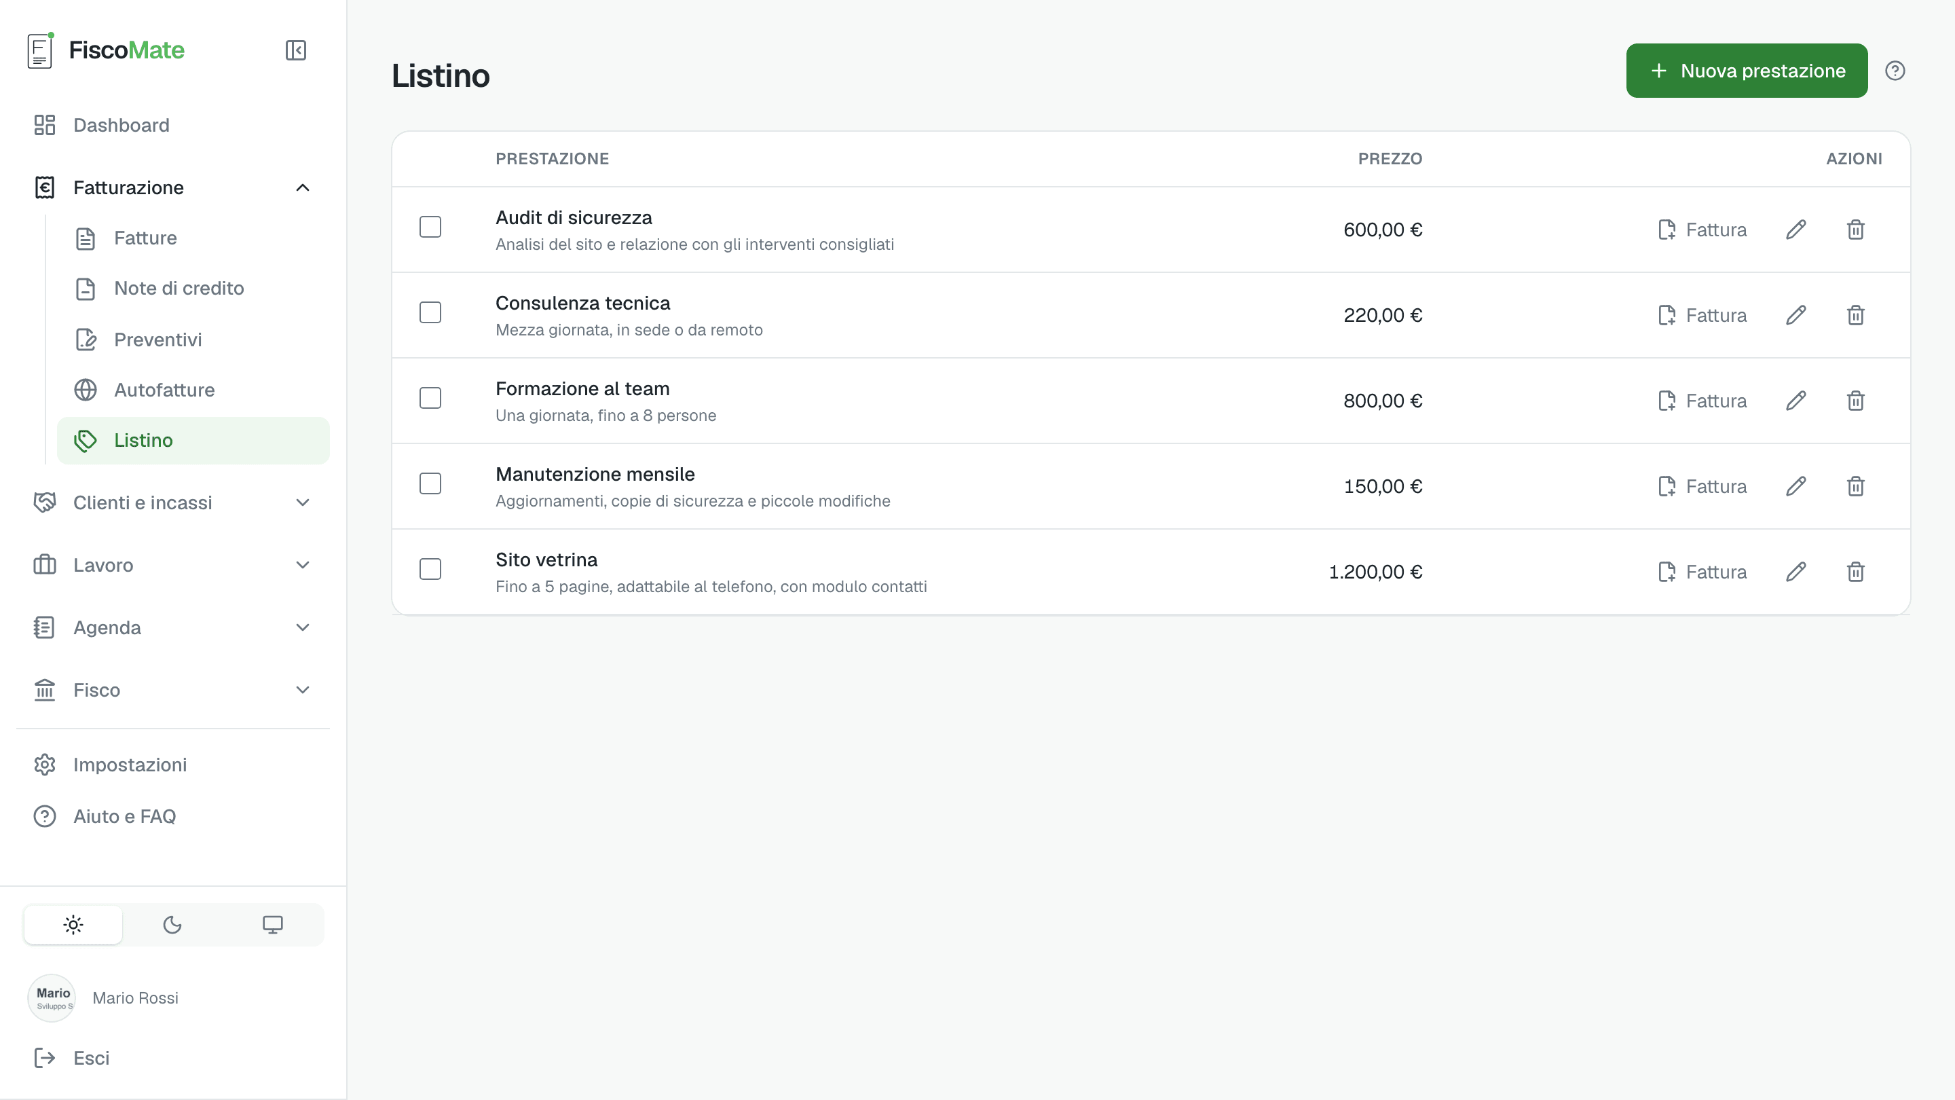Open Impostazioni settings
This screenshot has height=1100, width=1955.
coord(173,765)
